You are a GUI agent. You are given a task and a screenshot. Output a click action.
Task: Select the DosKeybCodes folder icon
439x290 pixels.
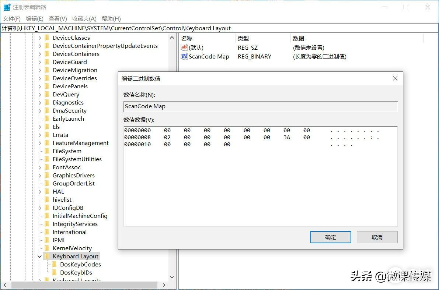(54, 265)
